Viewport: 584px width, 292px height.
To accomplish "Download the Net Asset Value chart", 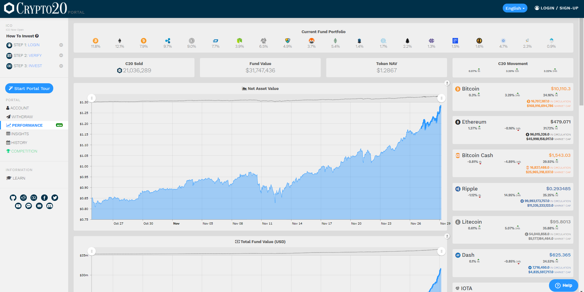I will click(447, 83).
